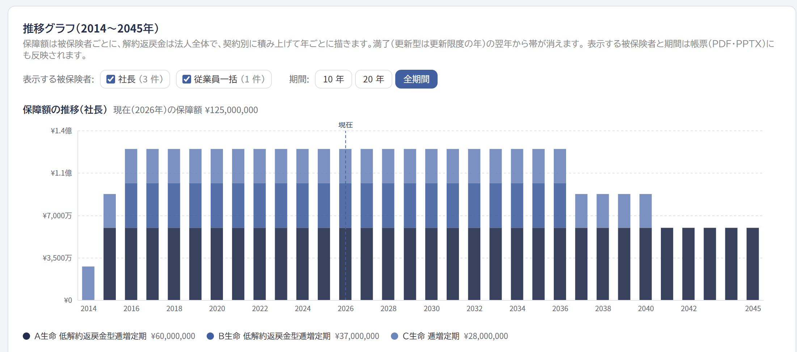Click the bar above the 2040 label
Image resolution: width=797 pixels, height=352 pixels.
[x=646, y=247]
